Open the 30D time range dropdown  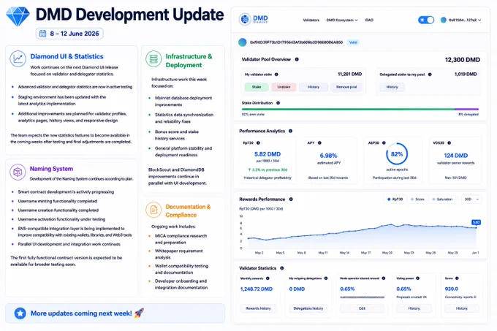pyautogui.click(x=471, y=199)
